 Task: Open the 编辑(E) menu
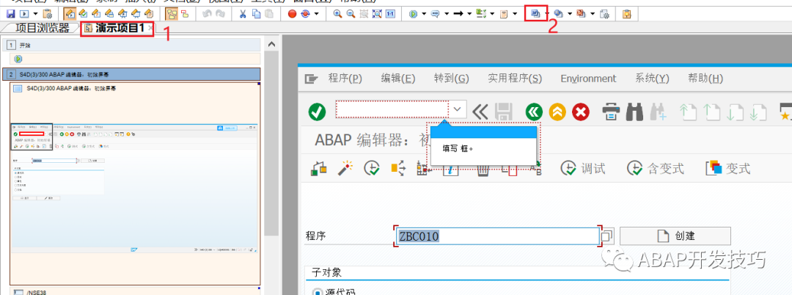pyautogui.click(x=398, y=79)
